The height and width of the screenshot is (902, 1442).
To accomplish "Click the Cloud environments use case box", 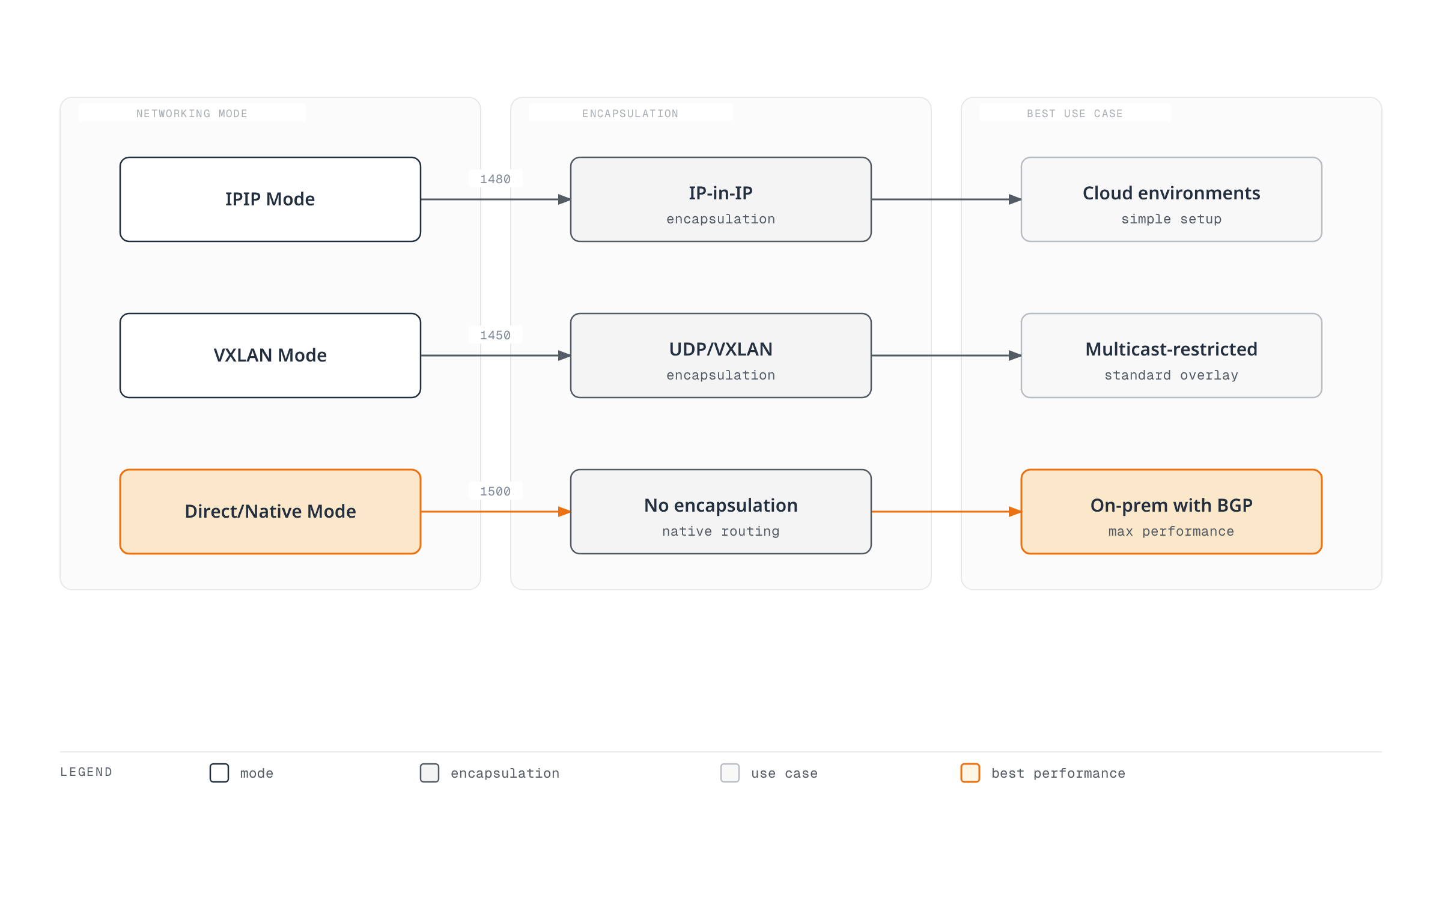I will coord(1172,199).
